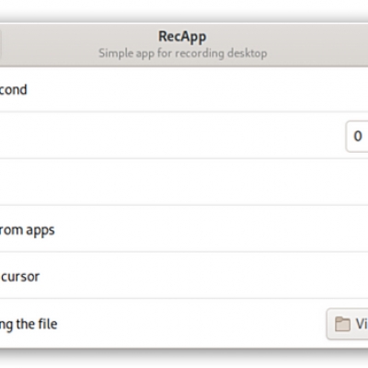Select the row ending in 'cursor'
Image resolution: width=368 pixels, height=368 pixels.
coord(184,275)
